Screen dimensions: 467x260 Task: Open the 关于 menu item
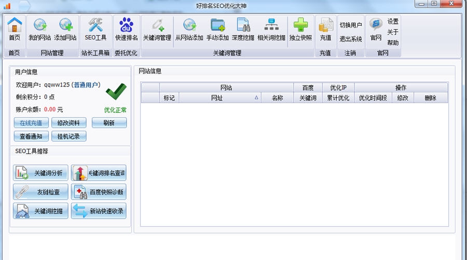tap(393, 32)
